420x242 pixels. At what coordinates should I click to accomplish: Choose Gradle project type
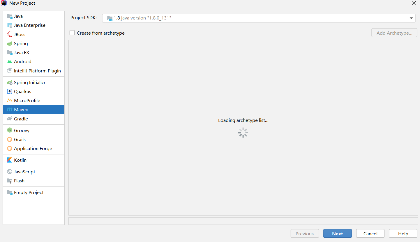coord(33,119)
